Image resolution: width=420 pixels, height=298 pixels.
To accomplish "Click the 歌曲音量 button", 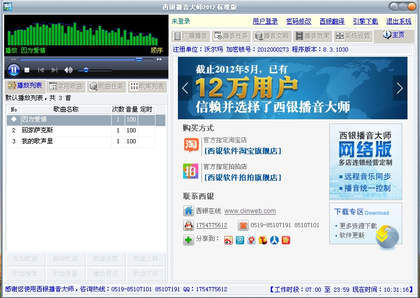I will (66, 274).
